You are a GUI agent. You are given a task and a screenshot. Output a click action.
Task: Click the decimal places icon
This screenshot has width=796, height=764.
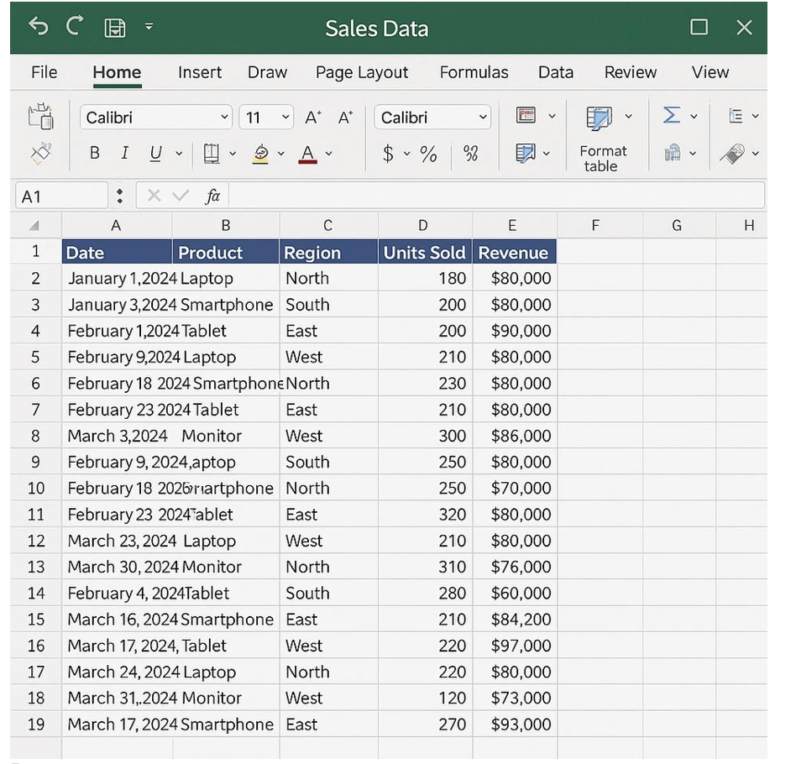click(470, 154)
